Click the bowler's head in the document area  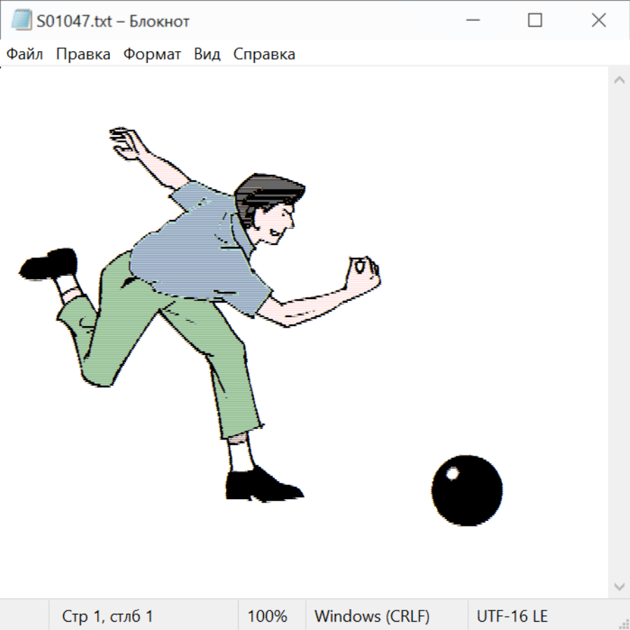pos(269,206)
